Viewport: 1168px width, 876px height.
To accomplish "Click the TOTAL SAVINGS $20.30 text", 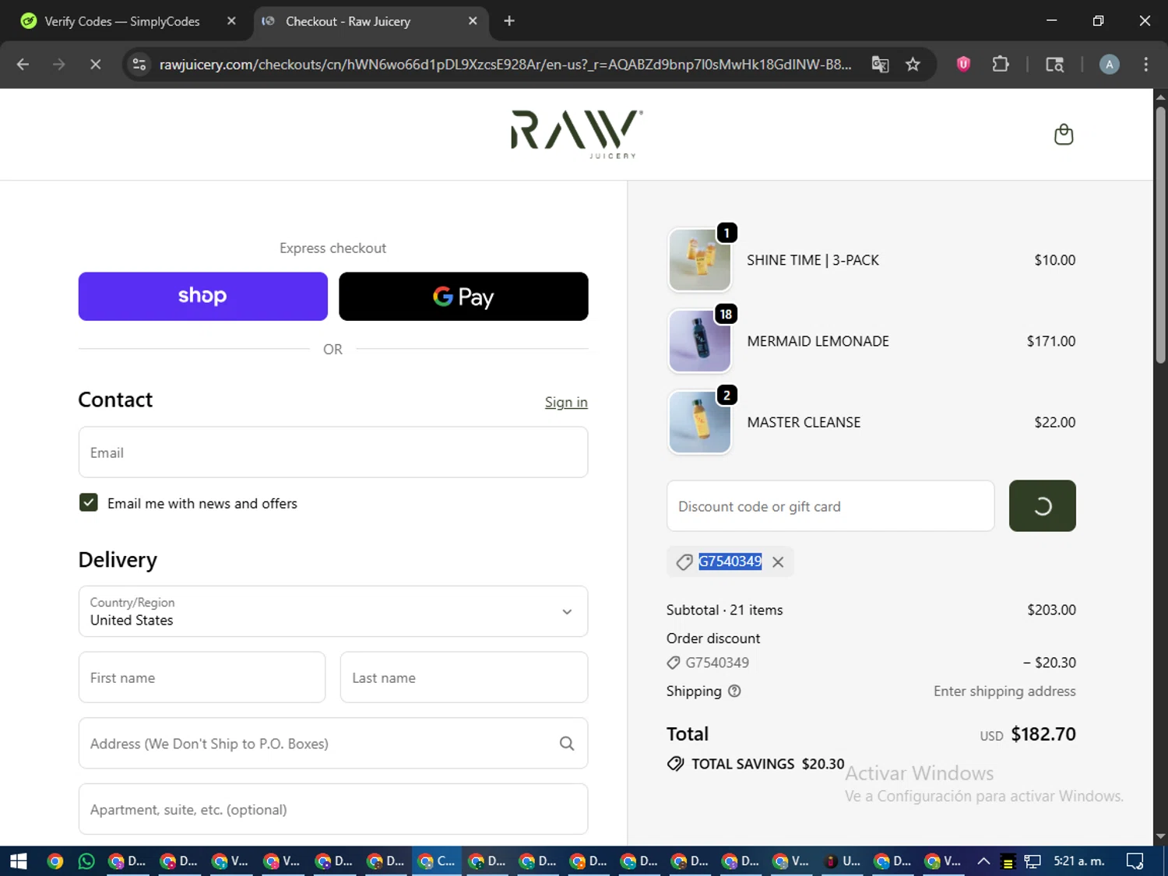I will pos(768,764).
